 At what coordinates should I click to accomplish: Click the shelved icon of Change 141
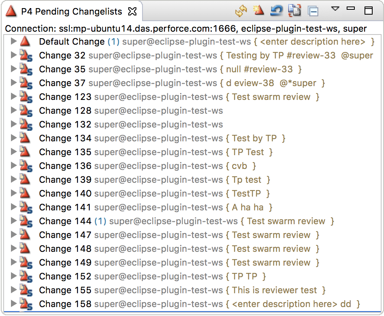26,207
